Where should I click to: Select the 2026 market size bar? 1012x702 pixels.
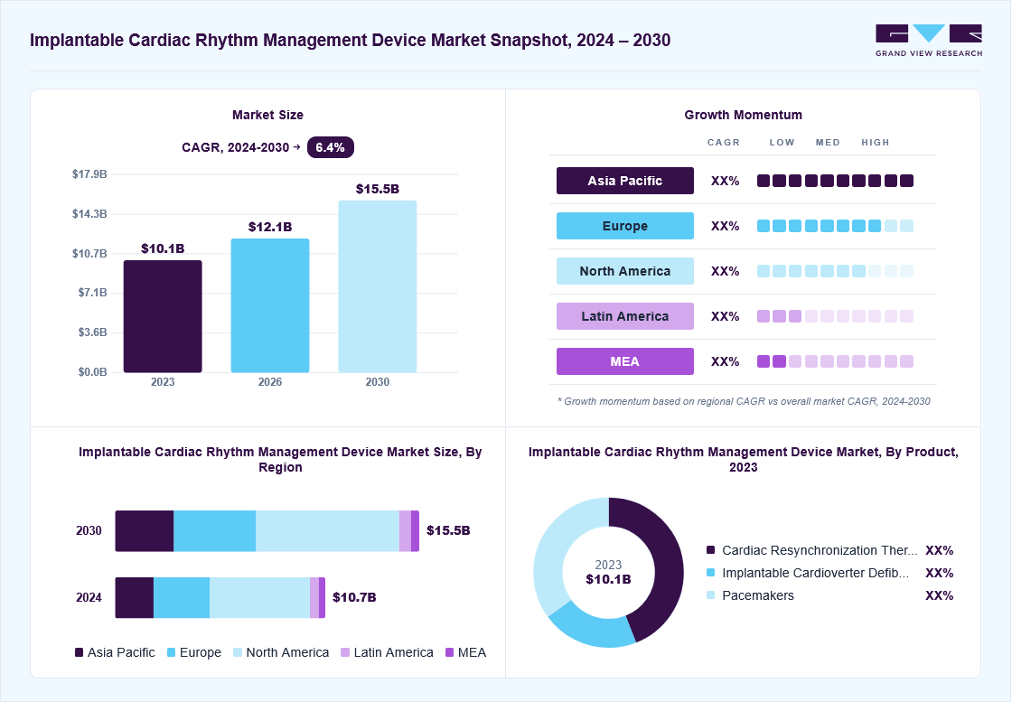[x=270, y=305]
